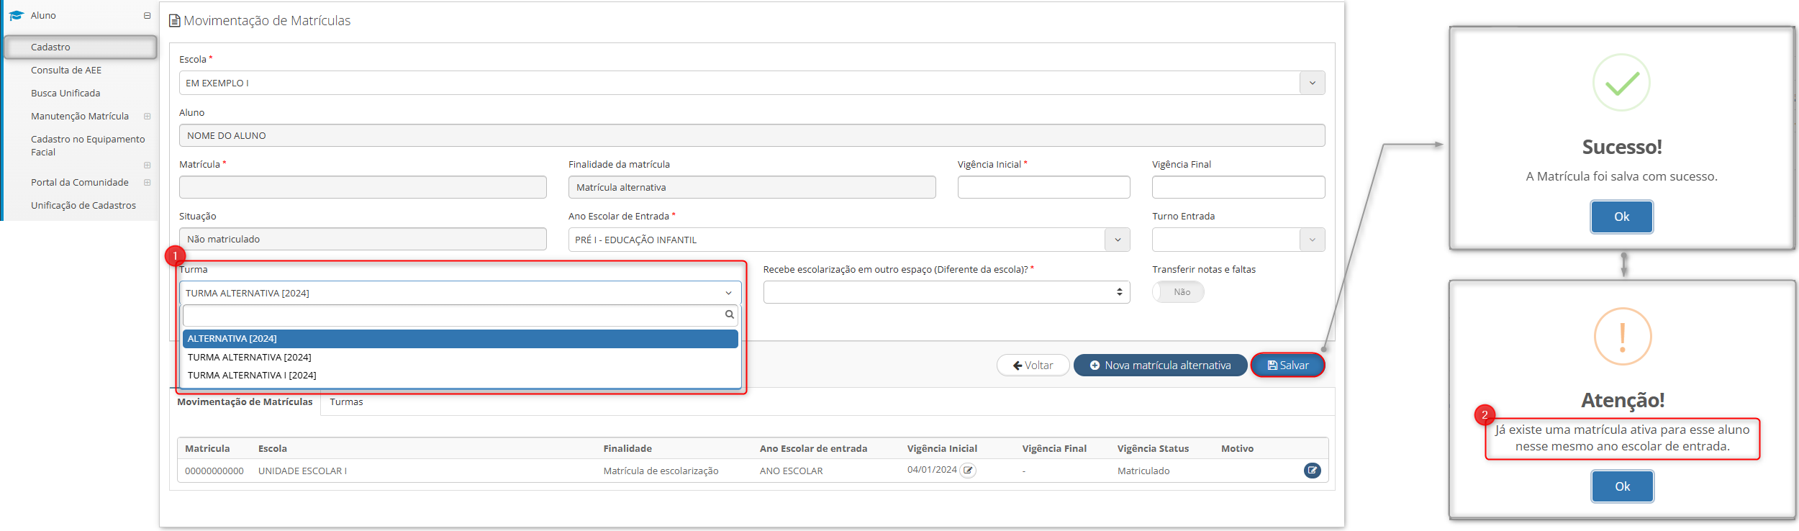The width and height of the screenshot is (1799, 531).
Task: Select TURMA ALTERNATIVA [2024] list option
Action: [x=461, y=357]
